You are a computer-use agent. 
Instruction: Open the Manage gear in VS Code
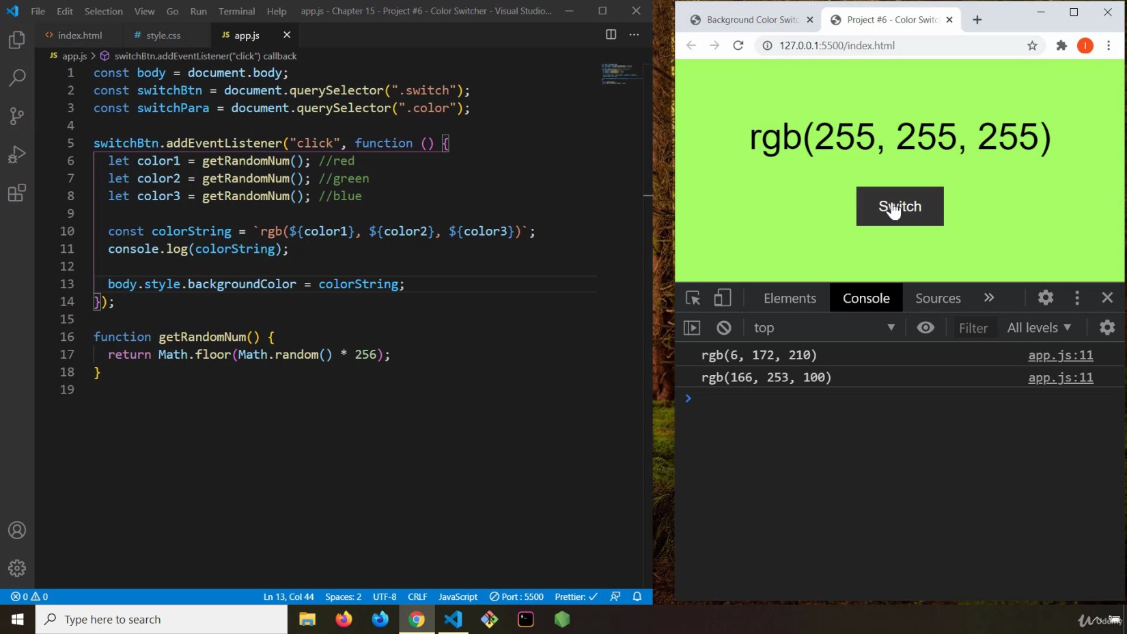(x=17, y=568)
